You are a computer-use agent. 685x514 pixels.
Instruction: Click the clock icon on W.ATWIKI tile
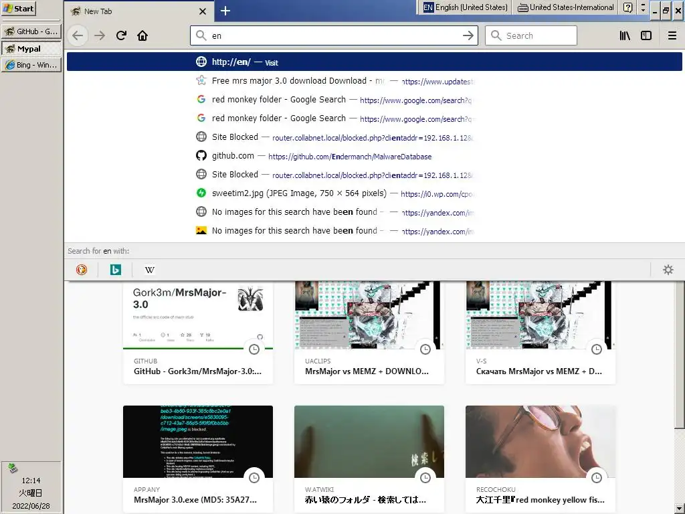(x=425, y=478)
